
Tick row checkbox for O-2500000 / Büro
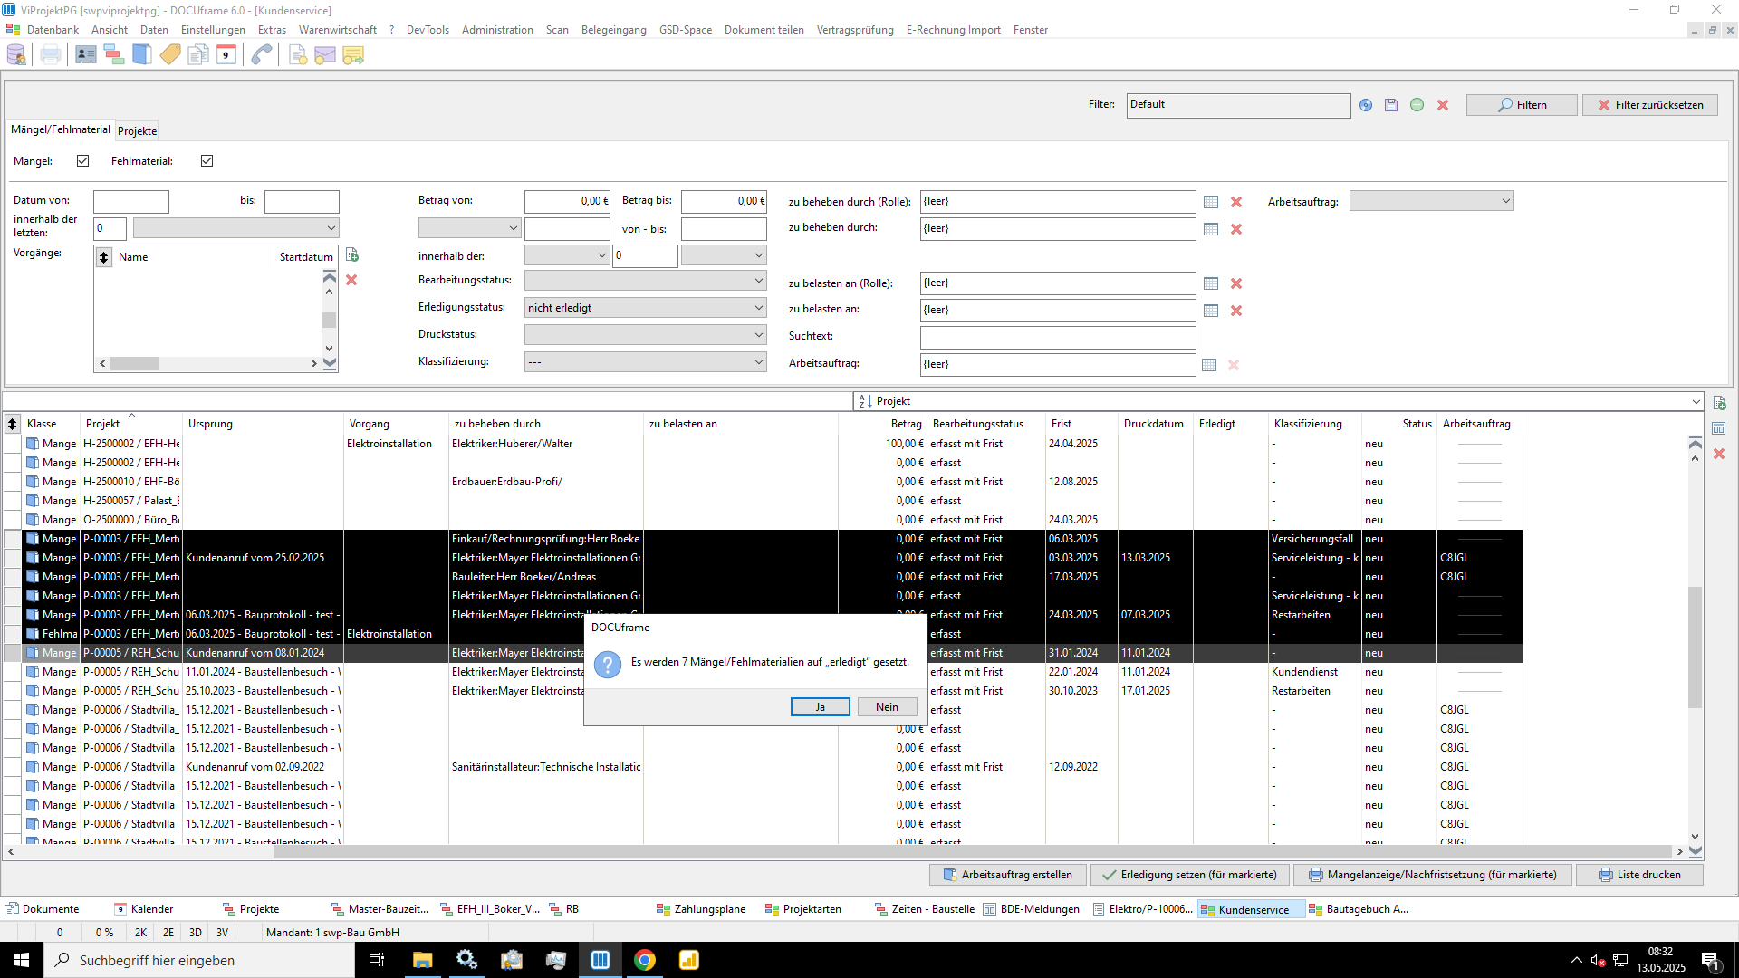pos(13,520)
